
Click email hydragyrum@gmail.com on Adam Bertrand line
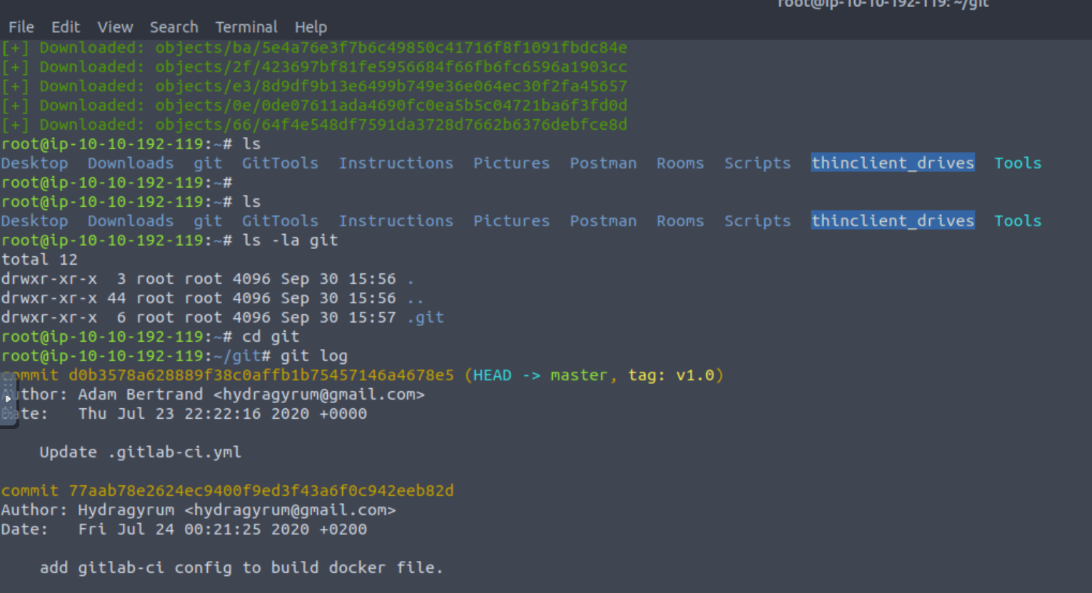tap(319, 395)
